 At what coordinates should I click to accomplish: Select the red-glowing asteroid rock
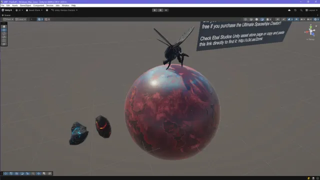pos(103,126)
